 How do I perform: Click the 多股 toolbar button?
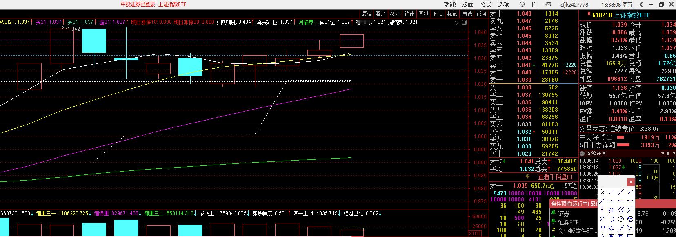click(395, 14)
